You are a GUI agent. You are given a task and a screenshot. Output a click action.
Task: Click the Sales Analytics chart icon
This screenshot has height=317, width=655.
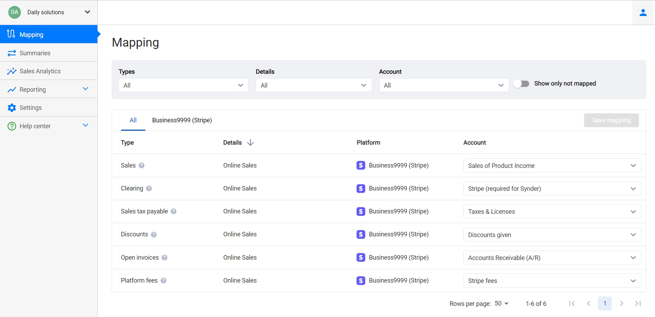11,71
